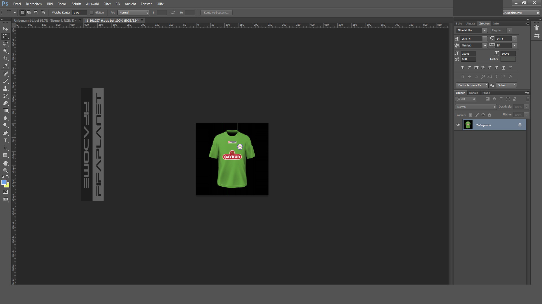Switch to the Unbenannt-1 document tab
Viewport: 542px width, 304px height.
point(45,21)
